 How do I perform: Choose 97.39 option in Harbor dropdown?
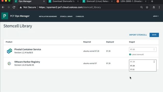[143, 66]
